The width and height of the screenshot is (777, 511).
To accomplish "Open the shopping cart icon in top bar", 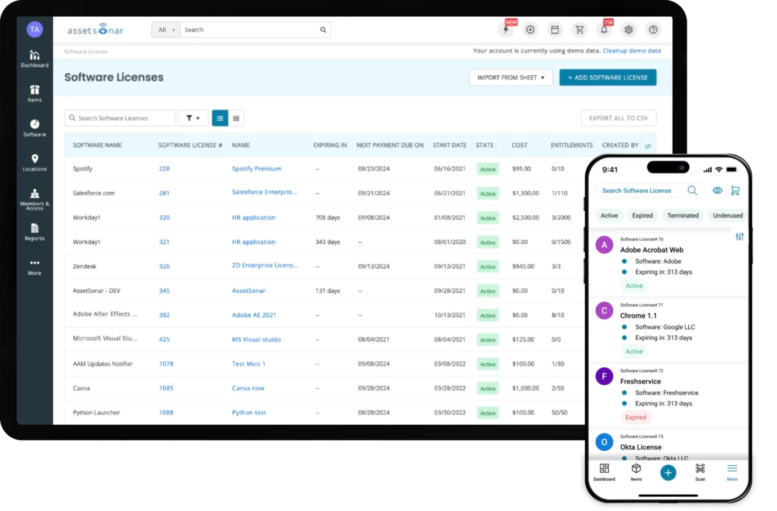I will (580, 30).
